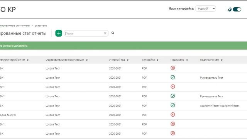Select PDF cell in the AcpAdminTester row
The image size is (247, 139).
coord(144,105)
